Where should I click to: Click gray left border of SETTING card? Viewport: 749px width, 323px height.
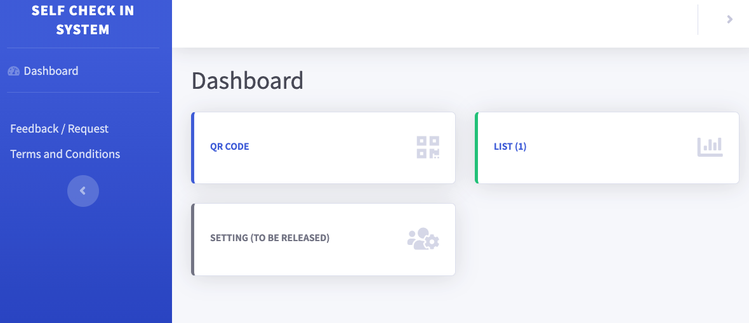[192, 239]
